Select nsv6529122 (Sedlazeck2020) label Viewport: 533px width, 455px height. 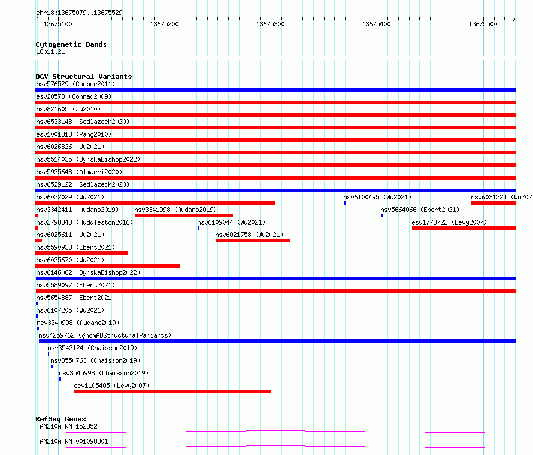click(83, 184)
